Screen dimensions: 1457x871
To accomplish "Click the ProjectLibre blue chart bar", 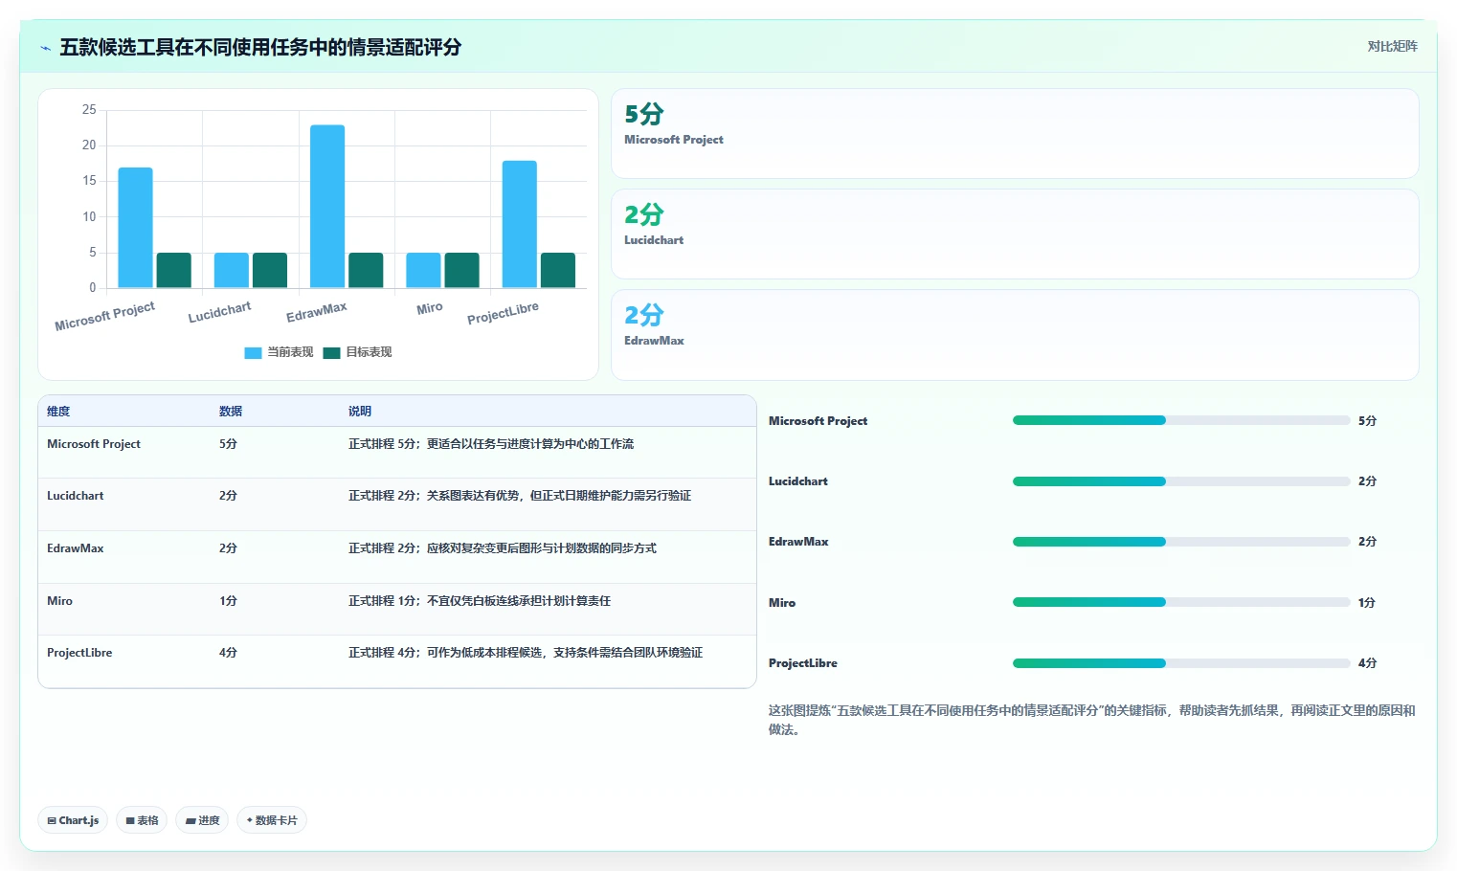I will coord(520,224).
